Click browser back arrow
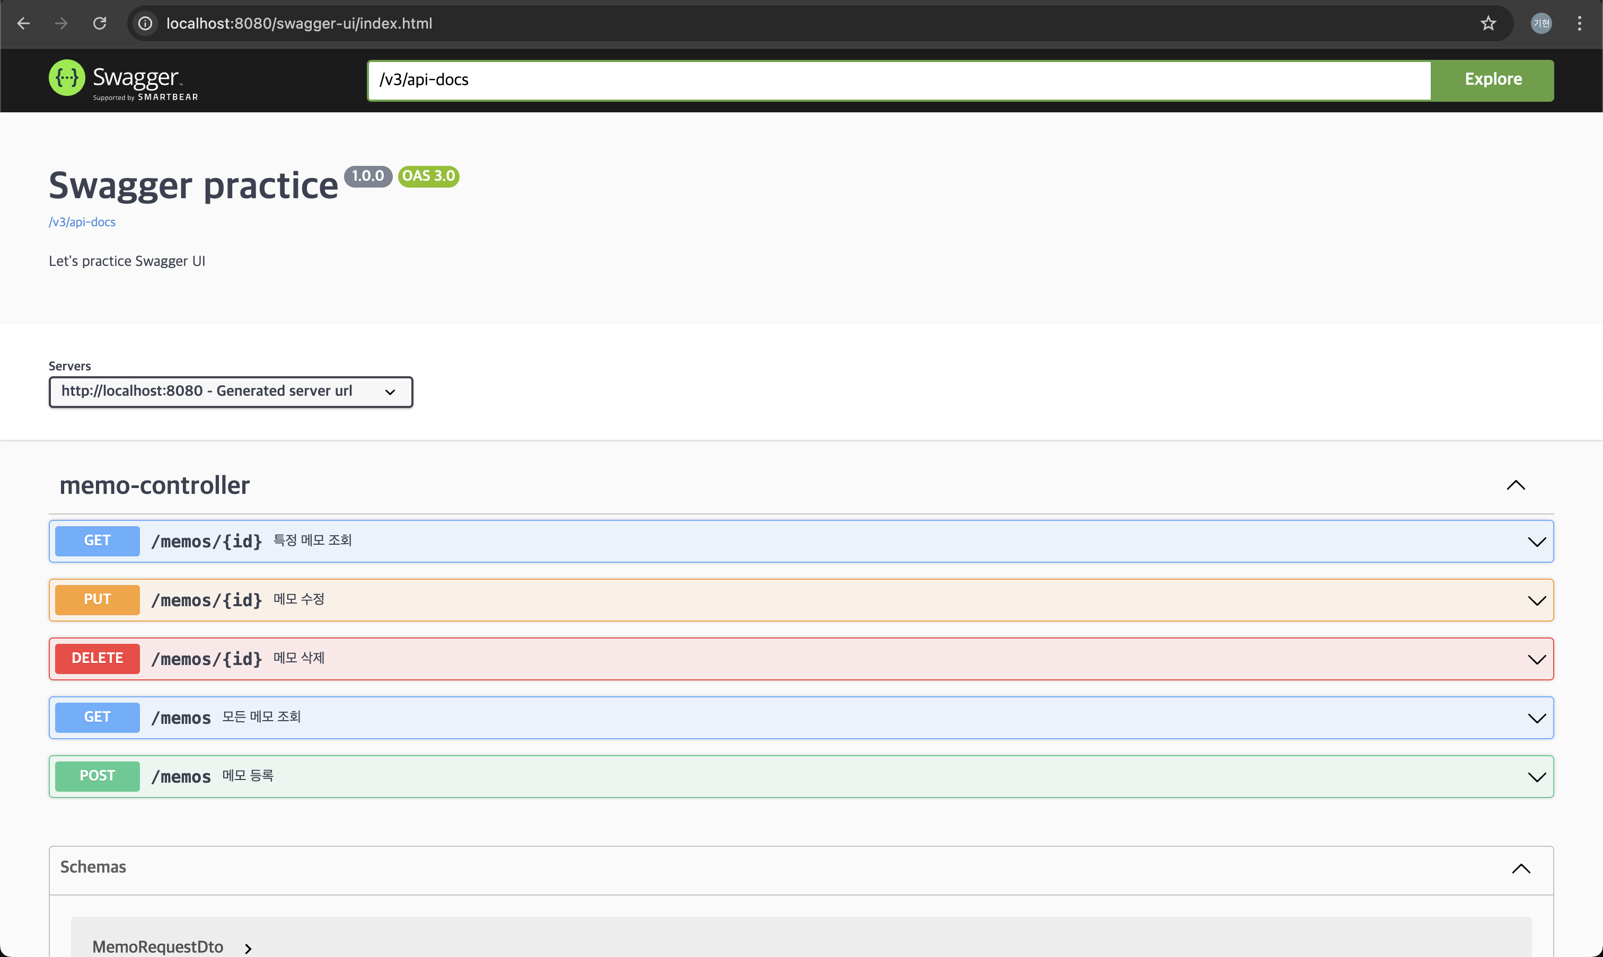1603x957 pixels. (x=24, y=24)
